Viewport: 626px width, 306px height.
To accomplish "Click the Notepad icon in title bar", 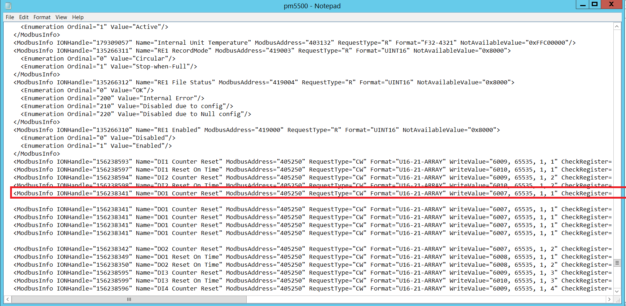I will coord(8,6).
